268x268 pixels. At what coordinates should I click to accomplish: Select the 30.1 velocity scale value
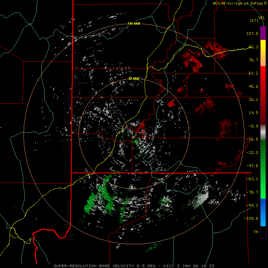point(253,100)
